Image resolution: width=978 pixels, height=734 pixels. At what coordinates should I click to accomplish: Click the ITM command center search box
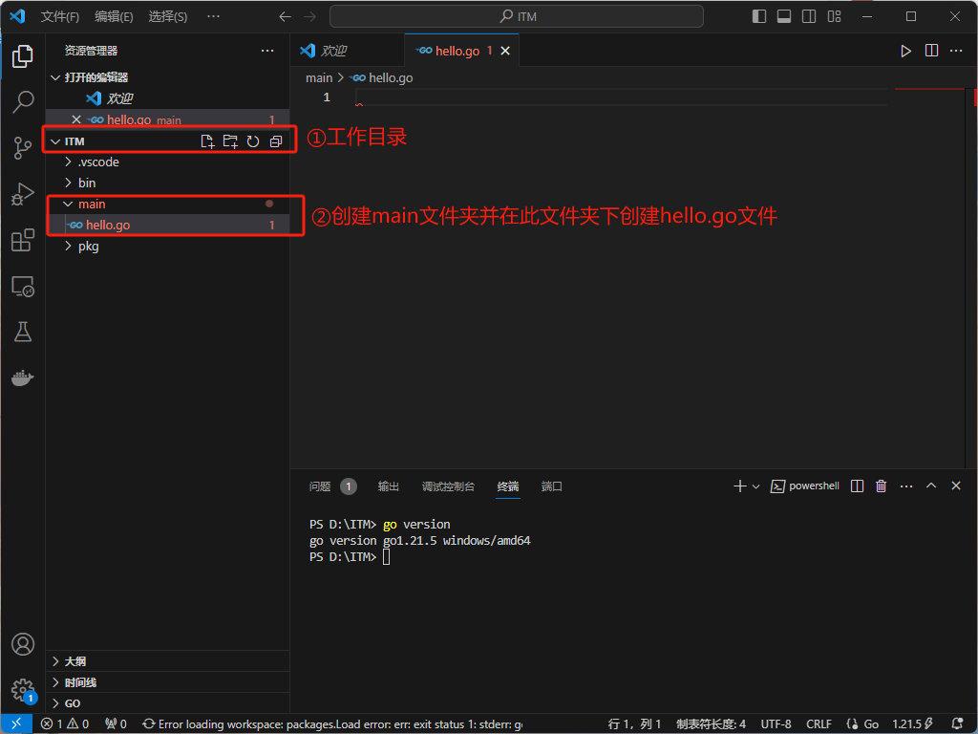517,17
